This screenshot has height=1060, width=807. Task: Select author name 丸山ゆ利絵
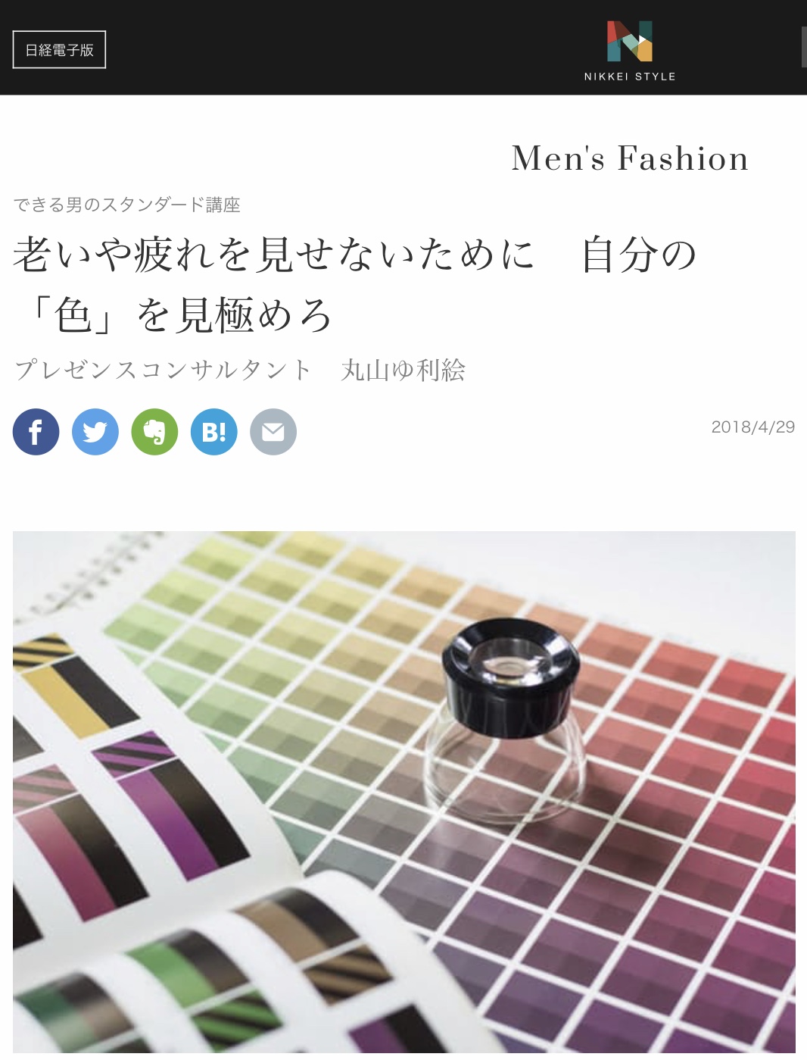pyautogui.click(x=403, y=370)
